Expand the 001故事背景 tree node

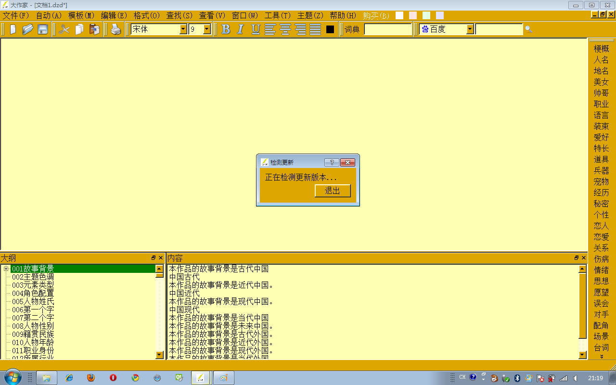point(6,269)
